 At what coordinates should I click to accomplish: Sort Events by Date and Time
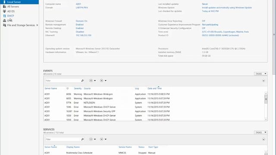(154, 88)
